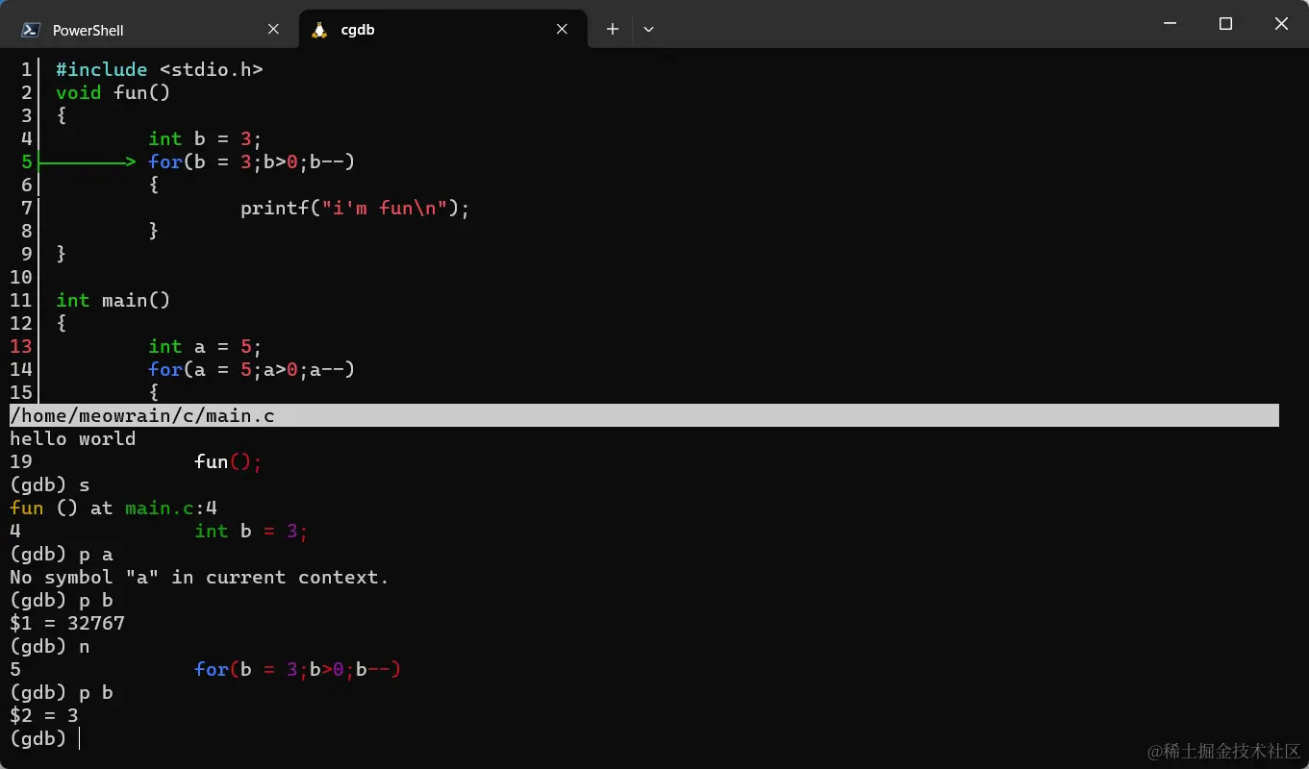1309x769 pixels.
Task: Click the '$2 = 3' result
Action: [x=44, y=715]
